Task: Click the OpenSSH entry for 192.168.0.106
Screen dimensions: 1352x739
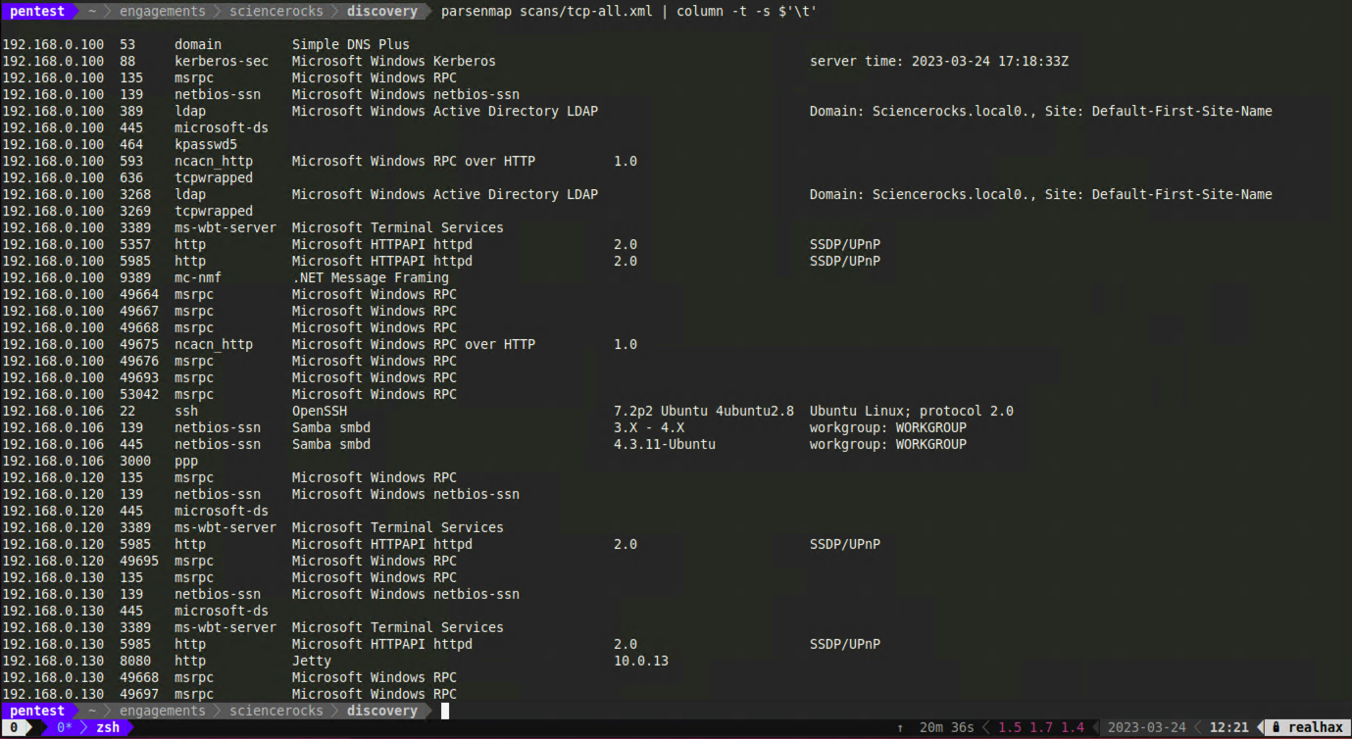Action: (319, 411)
